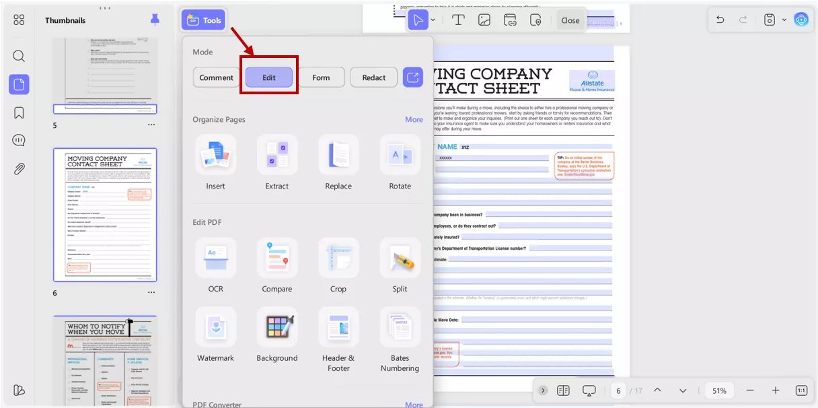Image resolution: width=818 pixels, height=408 pixels.
Task: Open the Watermark tool
Action: coord(216,335)
